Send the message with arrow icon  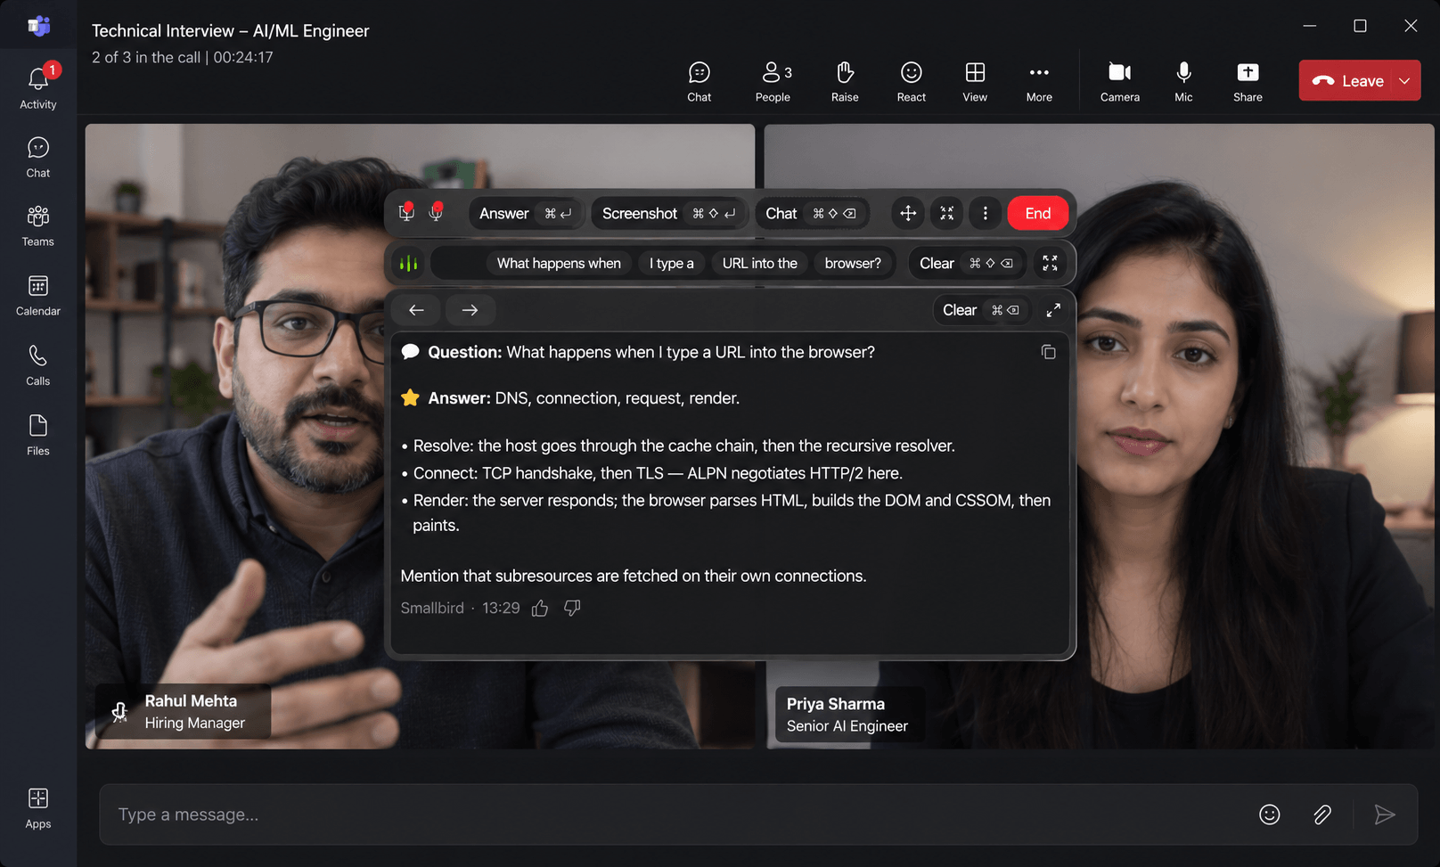(x=1385, y=814)
